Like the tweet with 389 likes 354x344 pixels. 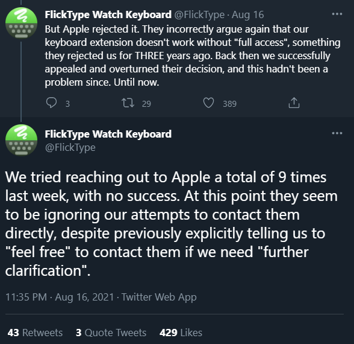click(x=208, y=103)
